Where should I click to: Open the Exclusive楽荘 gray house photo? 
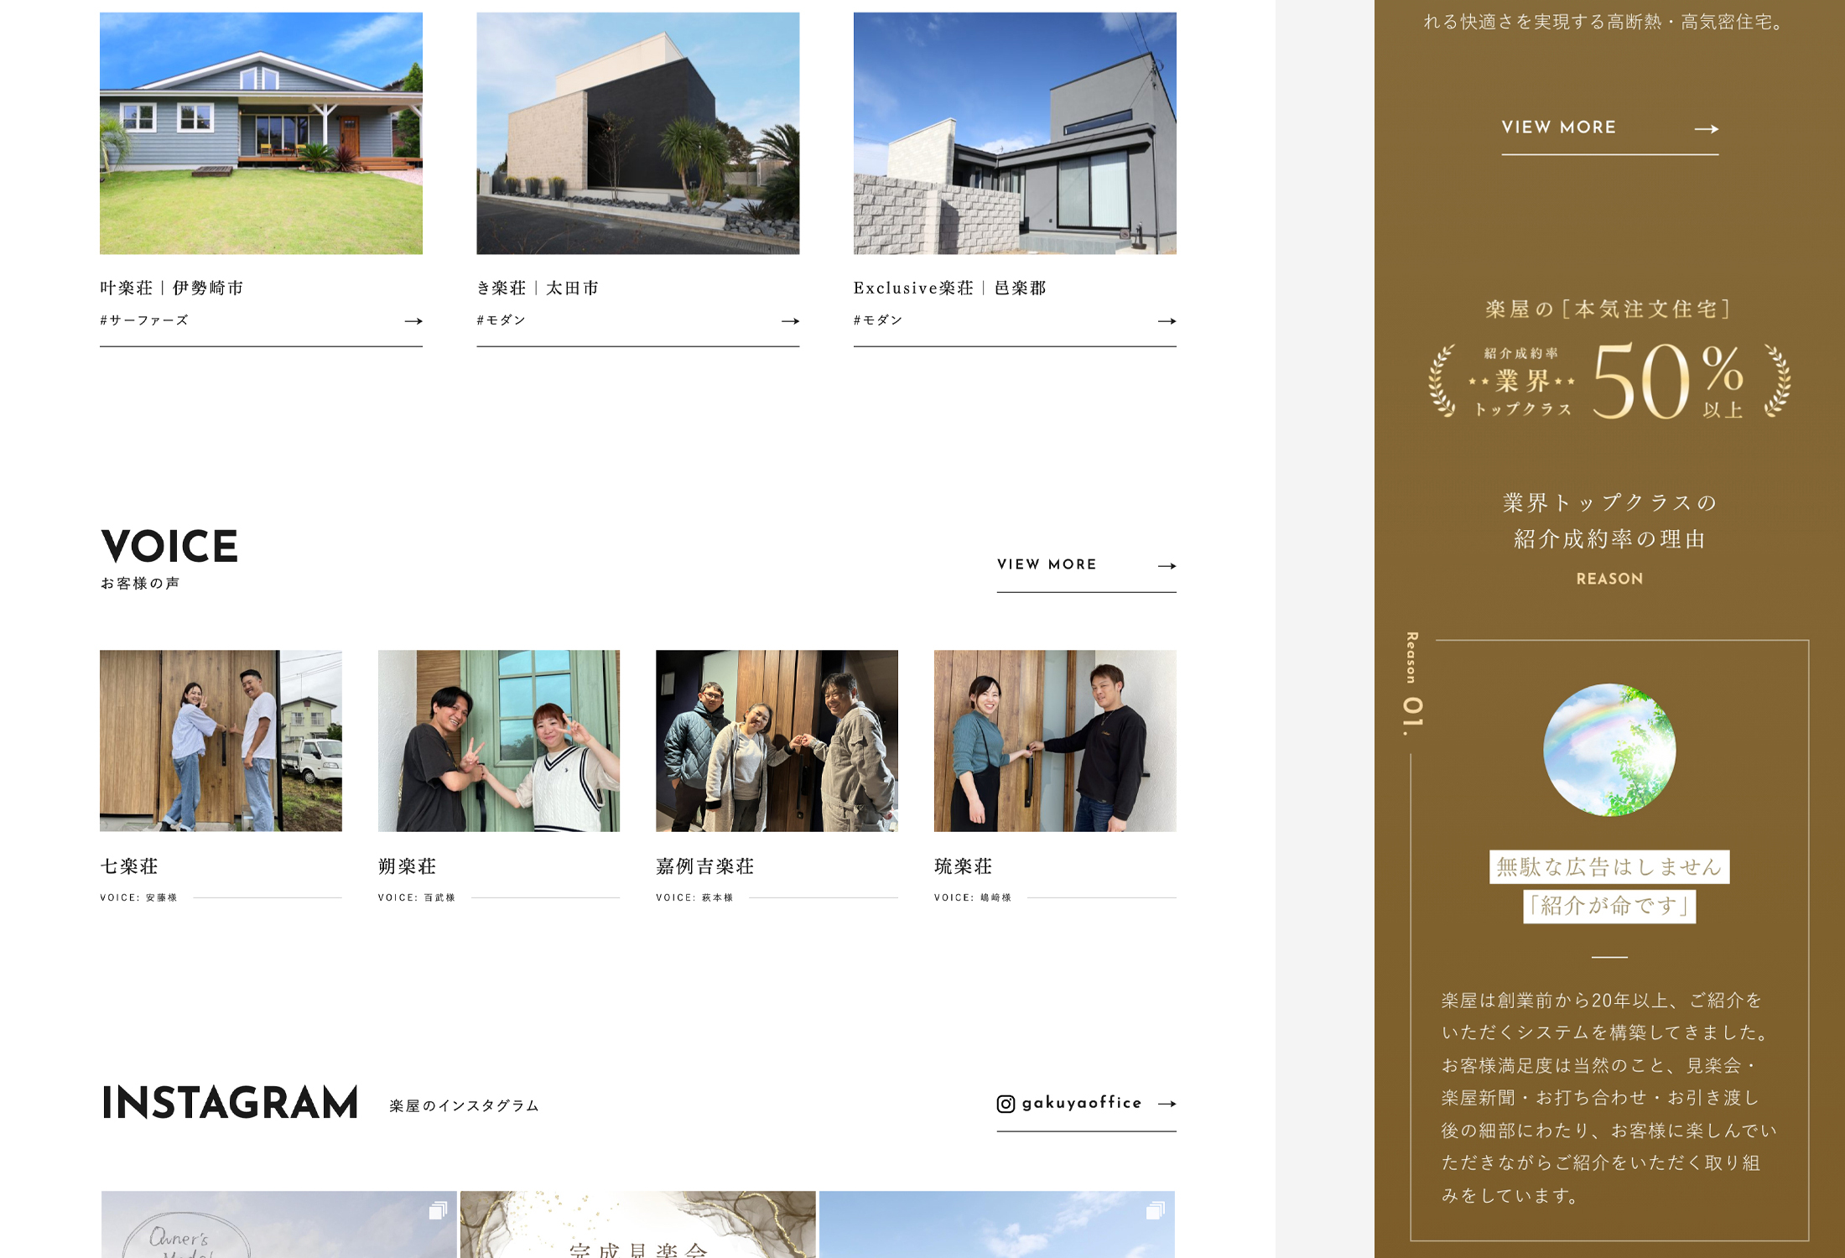click(1015, 133)
